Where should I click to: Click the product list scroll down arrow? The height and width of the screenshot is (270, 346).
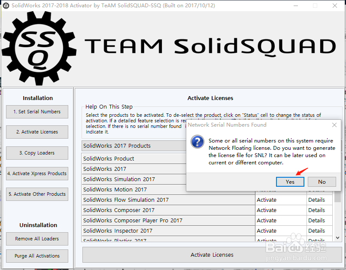(x=337, y=238)
